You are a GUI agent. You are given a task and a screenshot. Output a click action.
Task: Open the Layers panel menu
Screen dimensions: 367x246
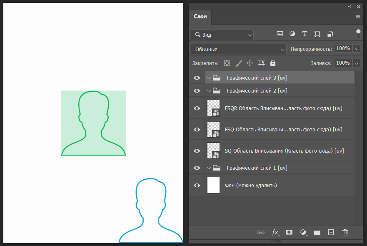pos(358,17)
